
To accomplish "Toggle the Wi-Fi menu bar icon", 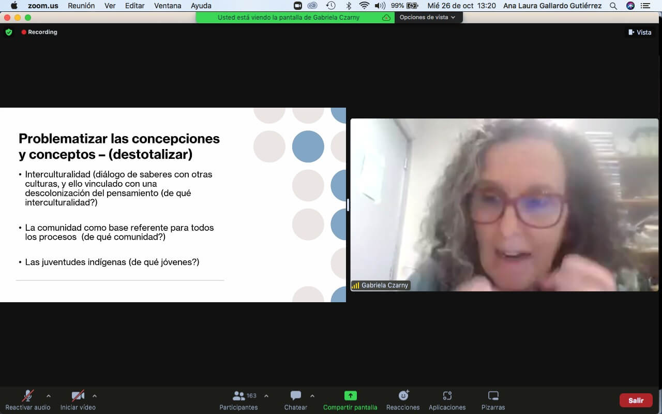I will coord(364,6).
